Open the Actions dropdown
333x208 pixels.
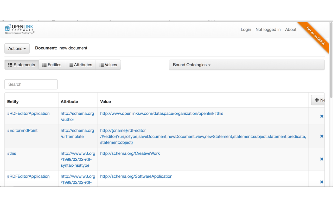click(x=17, y=48)
